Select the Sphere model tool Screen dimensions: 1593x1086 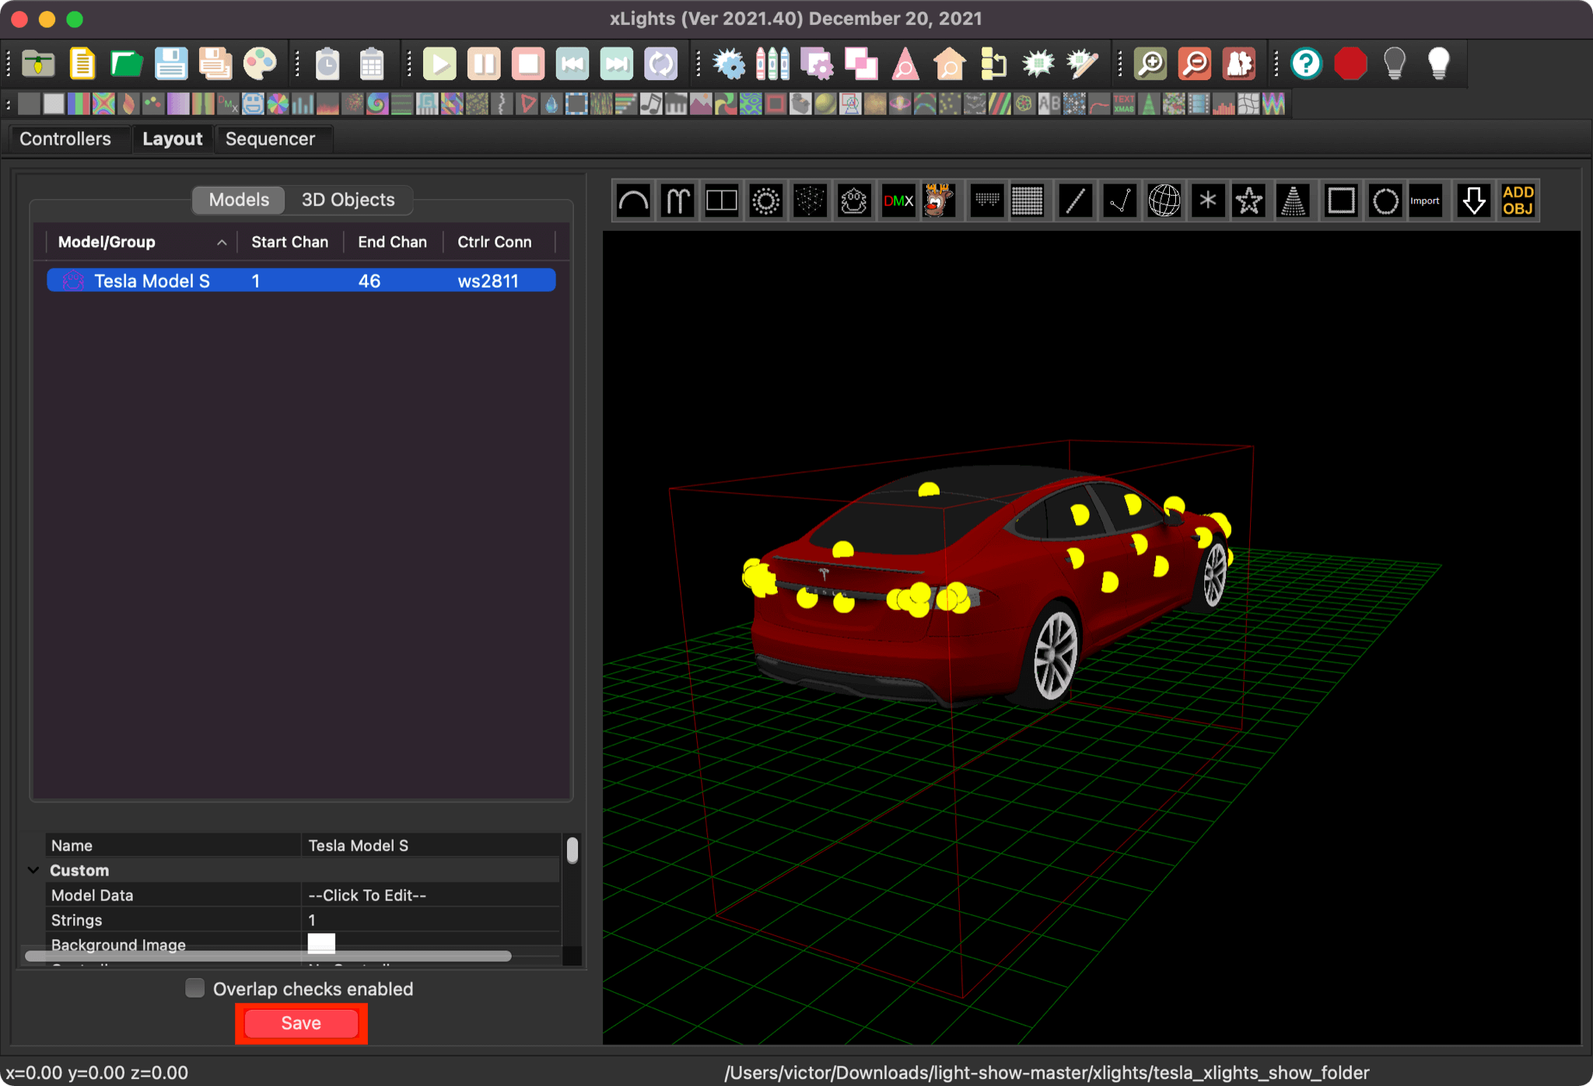pyautogui.click(x=1164, y=201)
